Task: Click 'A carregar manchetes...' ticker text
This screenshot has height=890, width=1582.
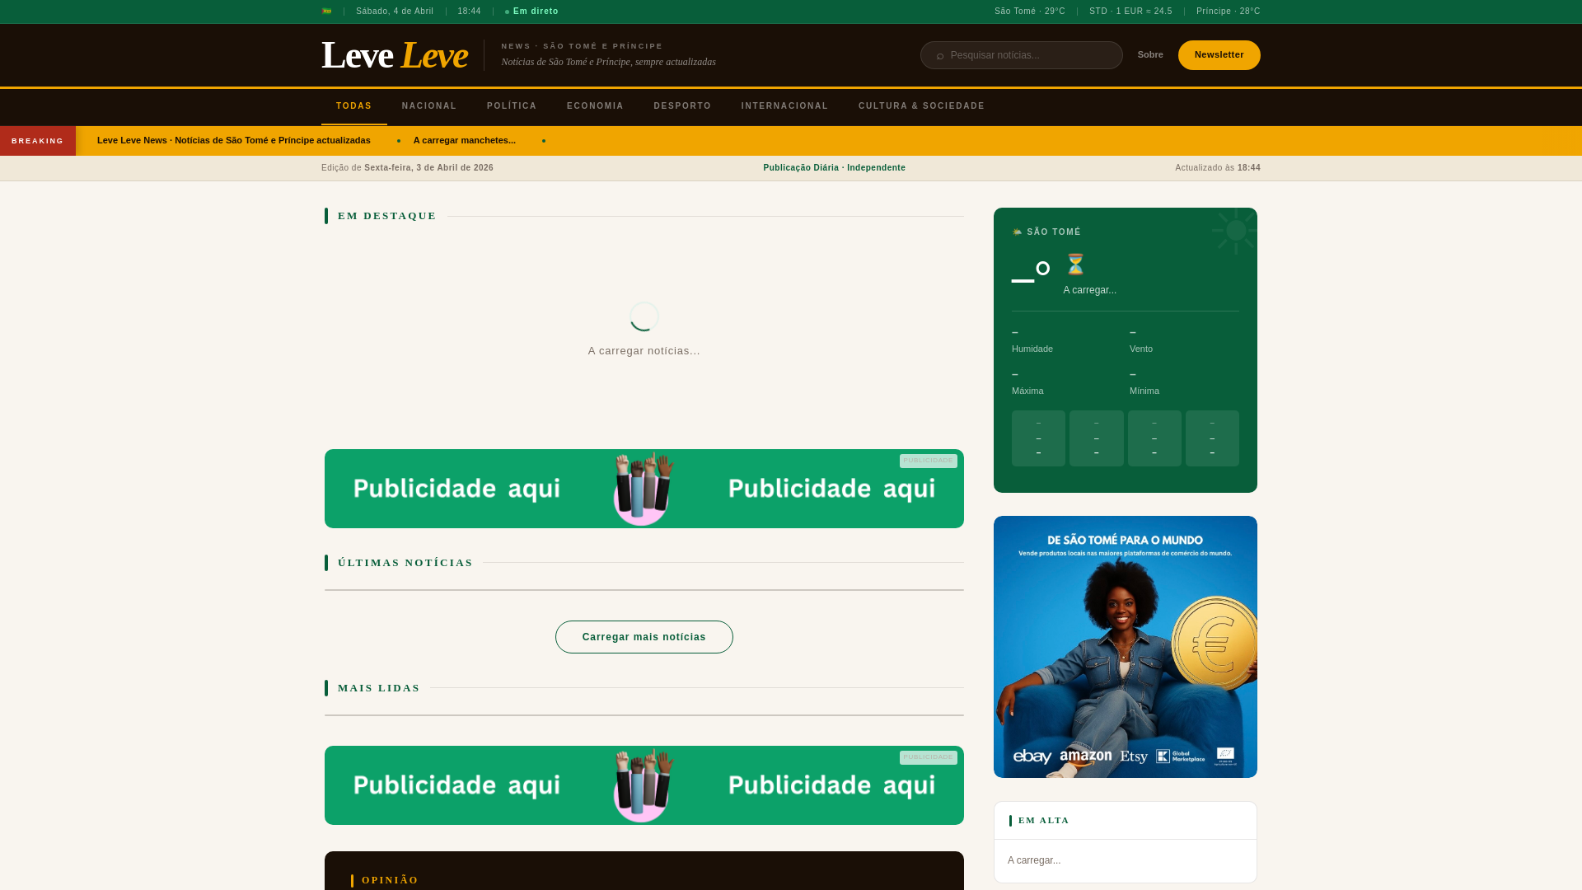Action: point(465,141)
